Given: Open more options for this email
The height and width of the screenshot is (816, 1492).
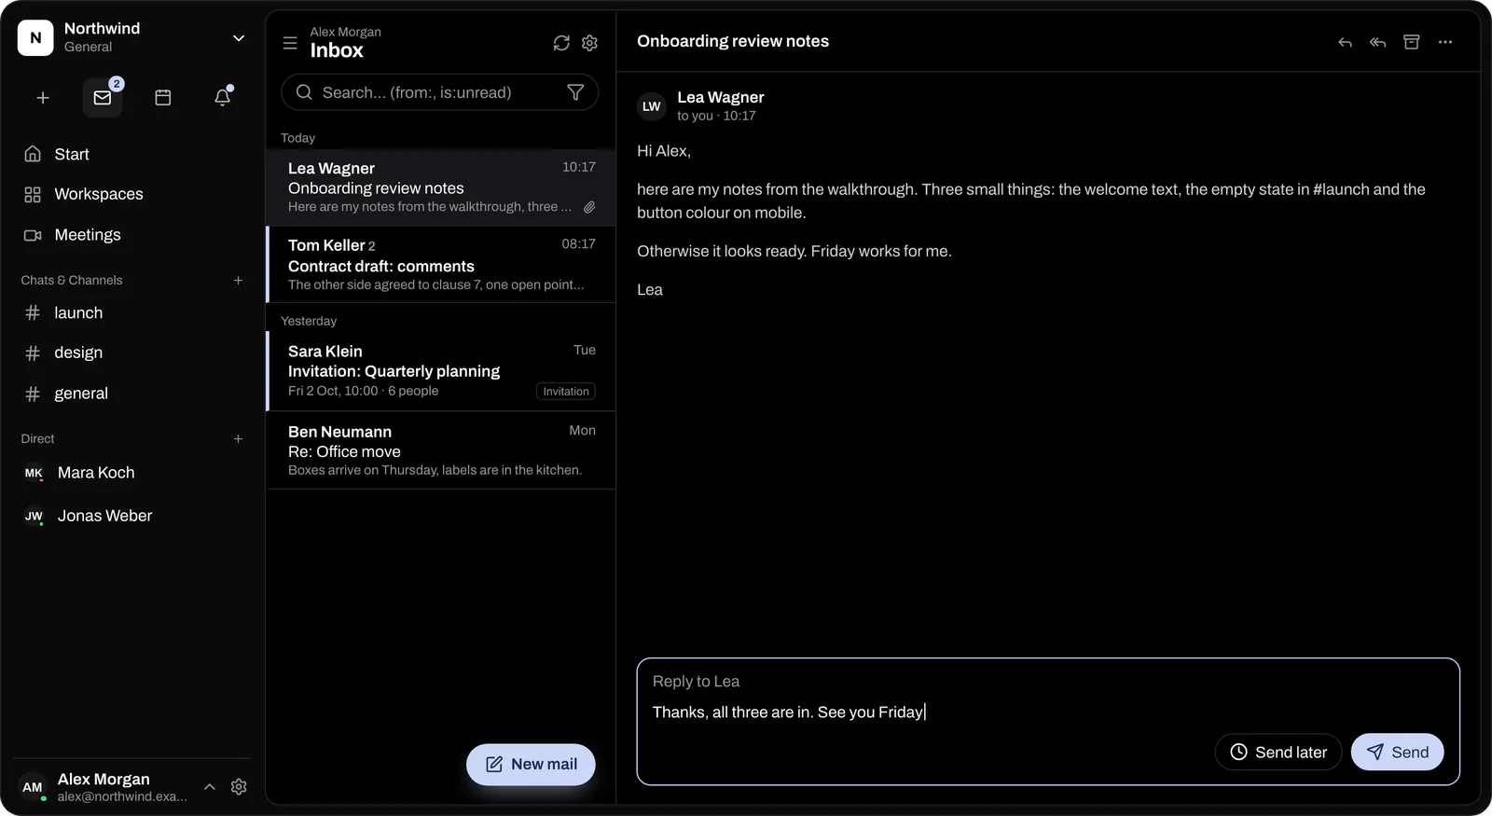Looking at the screenshot, I should (x=1445, y=42).
